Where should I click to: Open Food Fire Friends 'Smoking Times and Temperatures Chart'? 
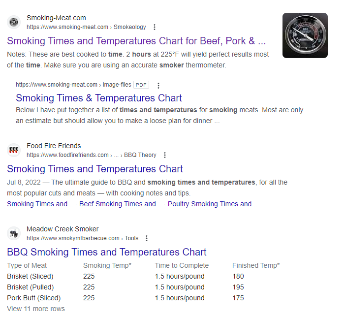point(95,169)
